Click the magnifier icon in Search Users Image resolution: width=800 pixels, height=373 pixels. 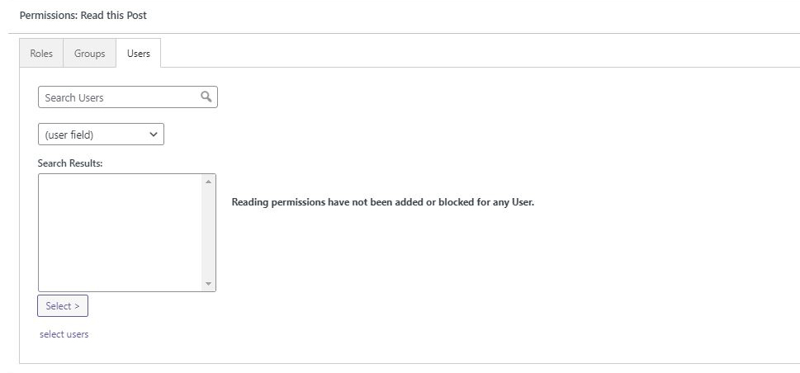click(206, 97)
